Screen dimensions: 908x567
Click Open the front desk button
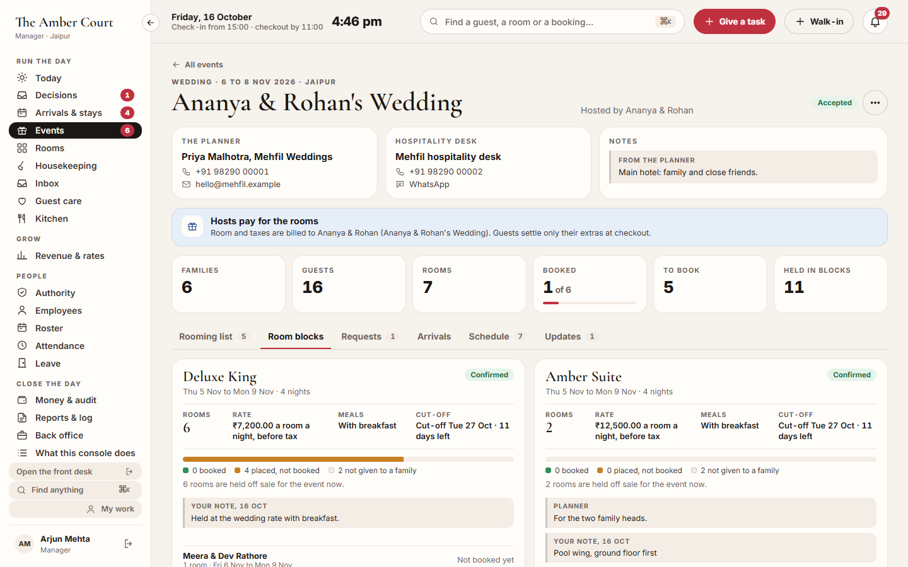75,471
